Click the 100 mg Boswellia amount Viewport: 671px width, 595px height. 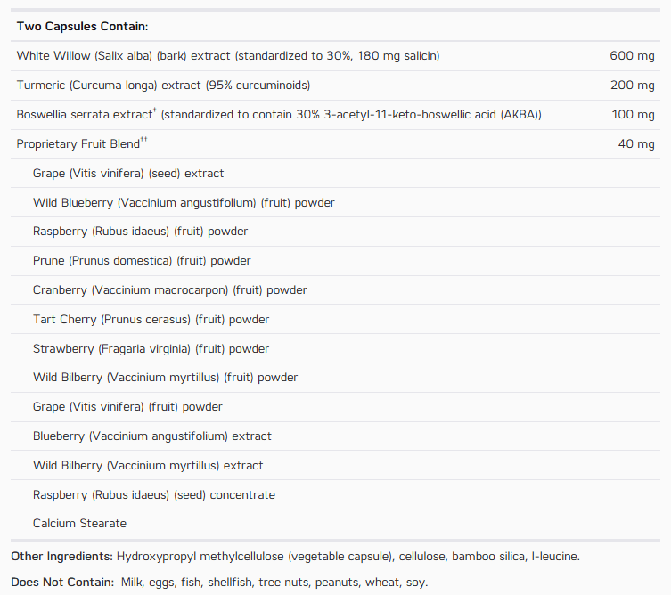(633, 114)
